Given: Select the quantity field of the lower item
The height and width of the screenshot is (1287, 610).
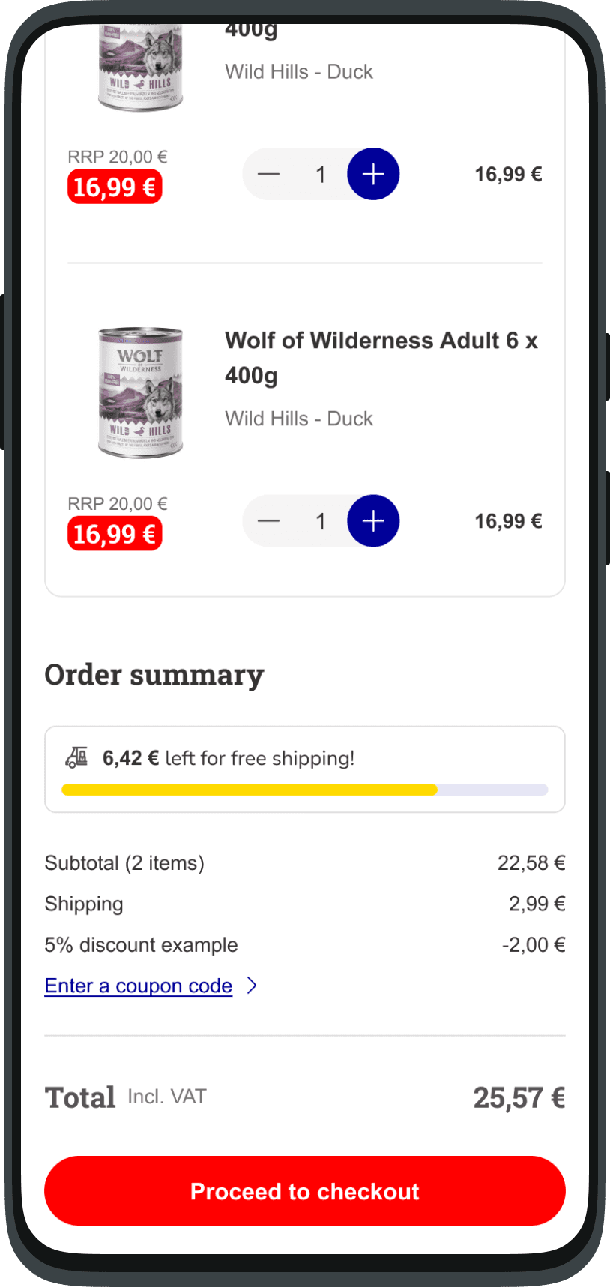Looking at the screenshot, I should pos(321,521).
